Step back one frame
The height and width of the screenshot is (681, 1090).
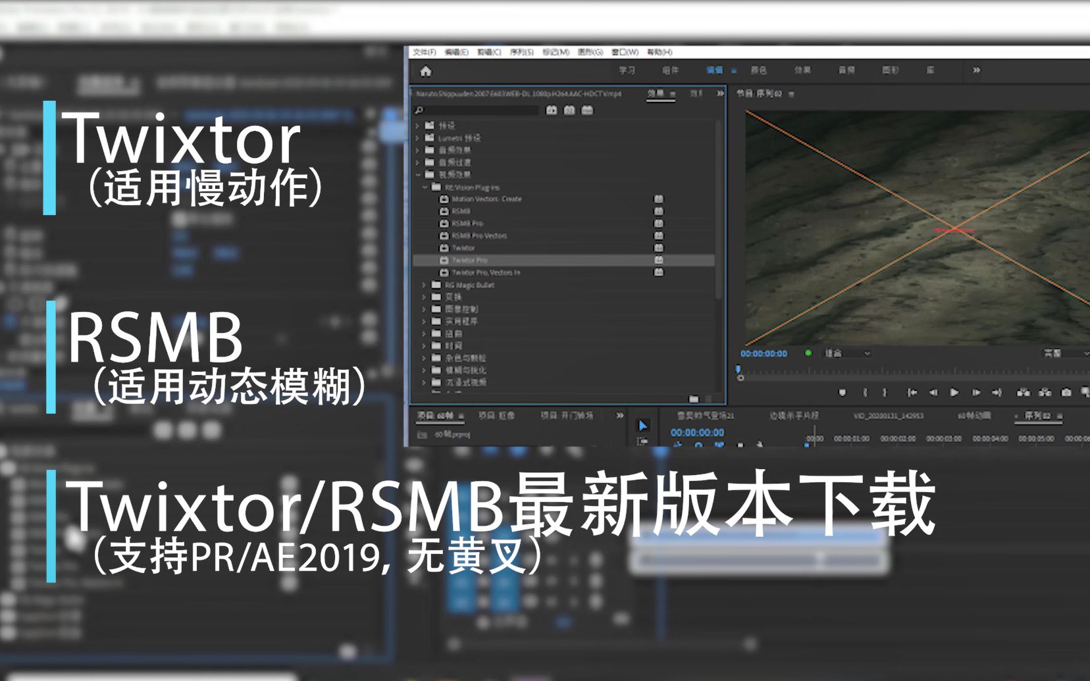pos(933,393)
